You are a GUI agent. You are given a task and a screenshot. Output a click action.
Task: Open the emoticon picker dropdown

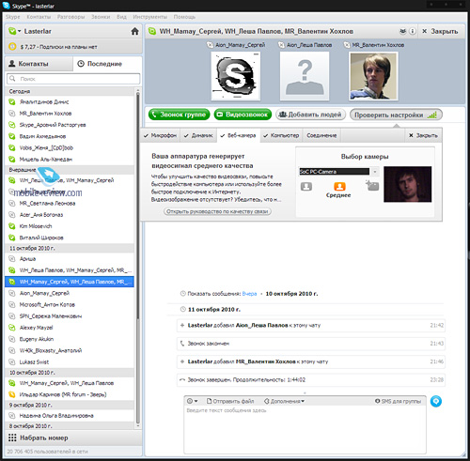[192, 401]
